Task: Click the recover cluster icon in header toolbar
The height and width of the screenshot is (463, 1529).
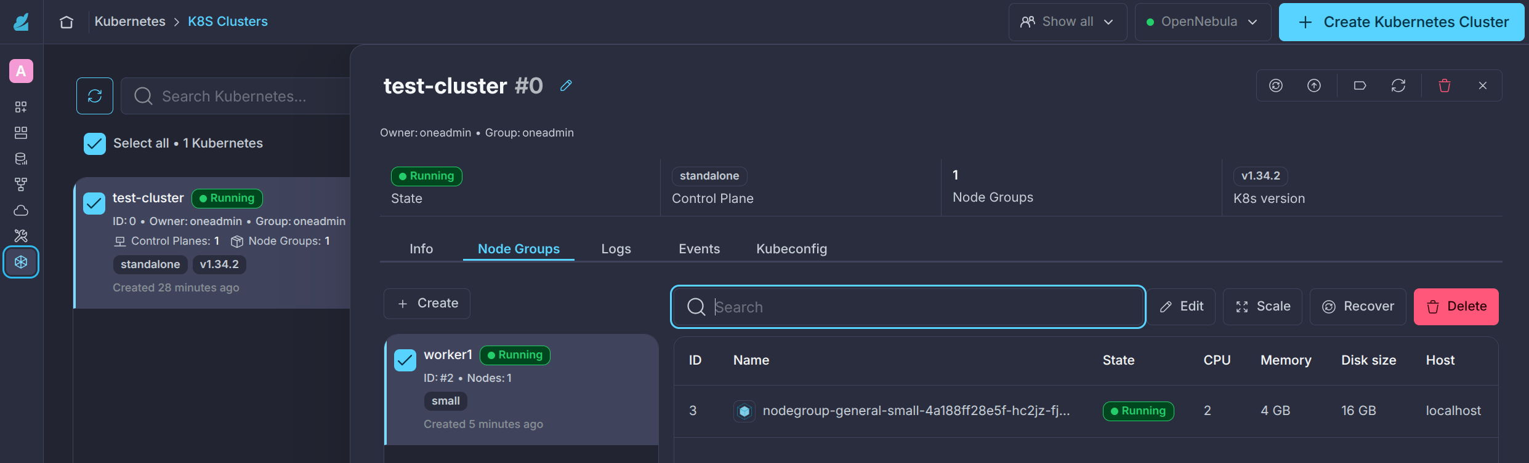Action: pyautogui.click(x=1276, y=85)
